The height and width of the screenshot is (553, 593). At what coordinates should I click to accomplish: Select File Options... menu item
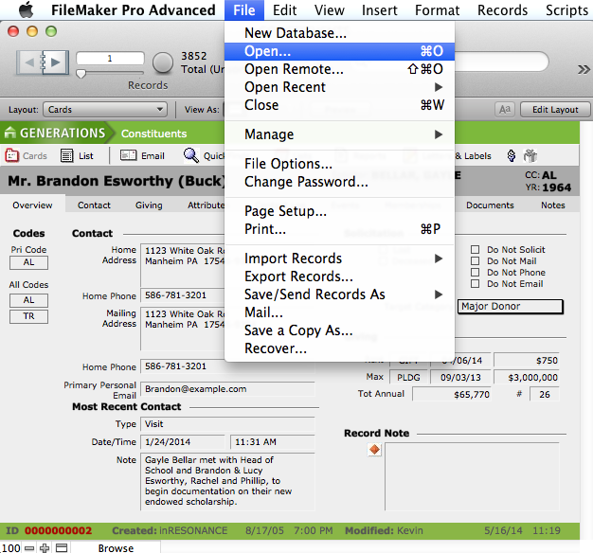pyautogui.click(x=339, y=164)
